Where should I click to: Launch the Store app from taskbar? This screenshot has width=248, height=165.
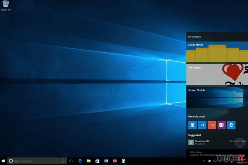click(x=97, y=161)
